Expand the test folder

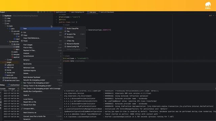5,60
